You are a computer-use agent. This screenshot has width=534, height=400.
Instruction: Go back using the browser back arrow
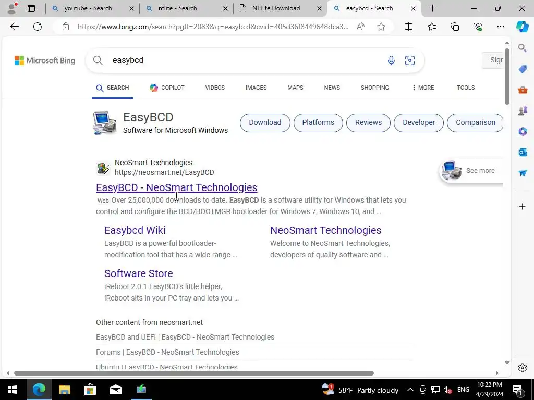coord(15,27)
